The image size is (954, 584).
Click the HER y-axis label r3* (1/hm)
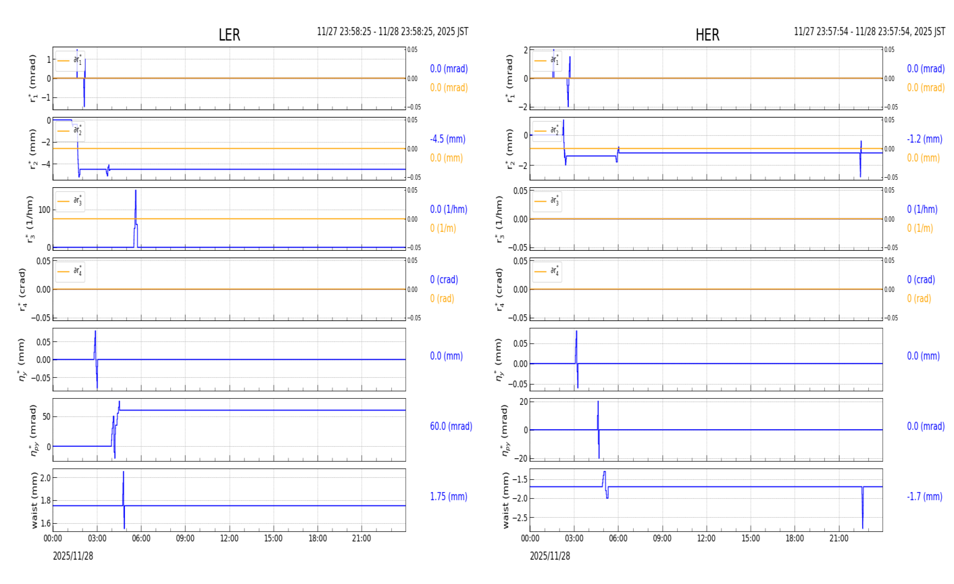pyautogui.click(x=500, y=219)
